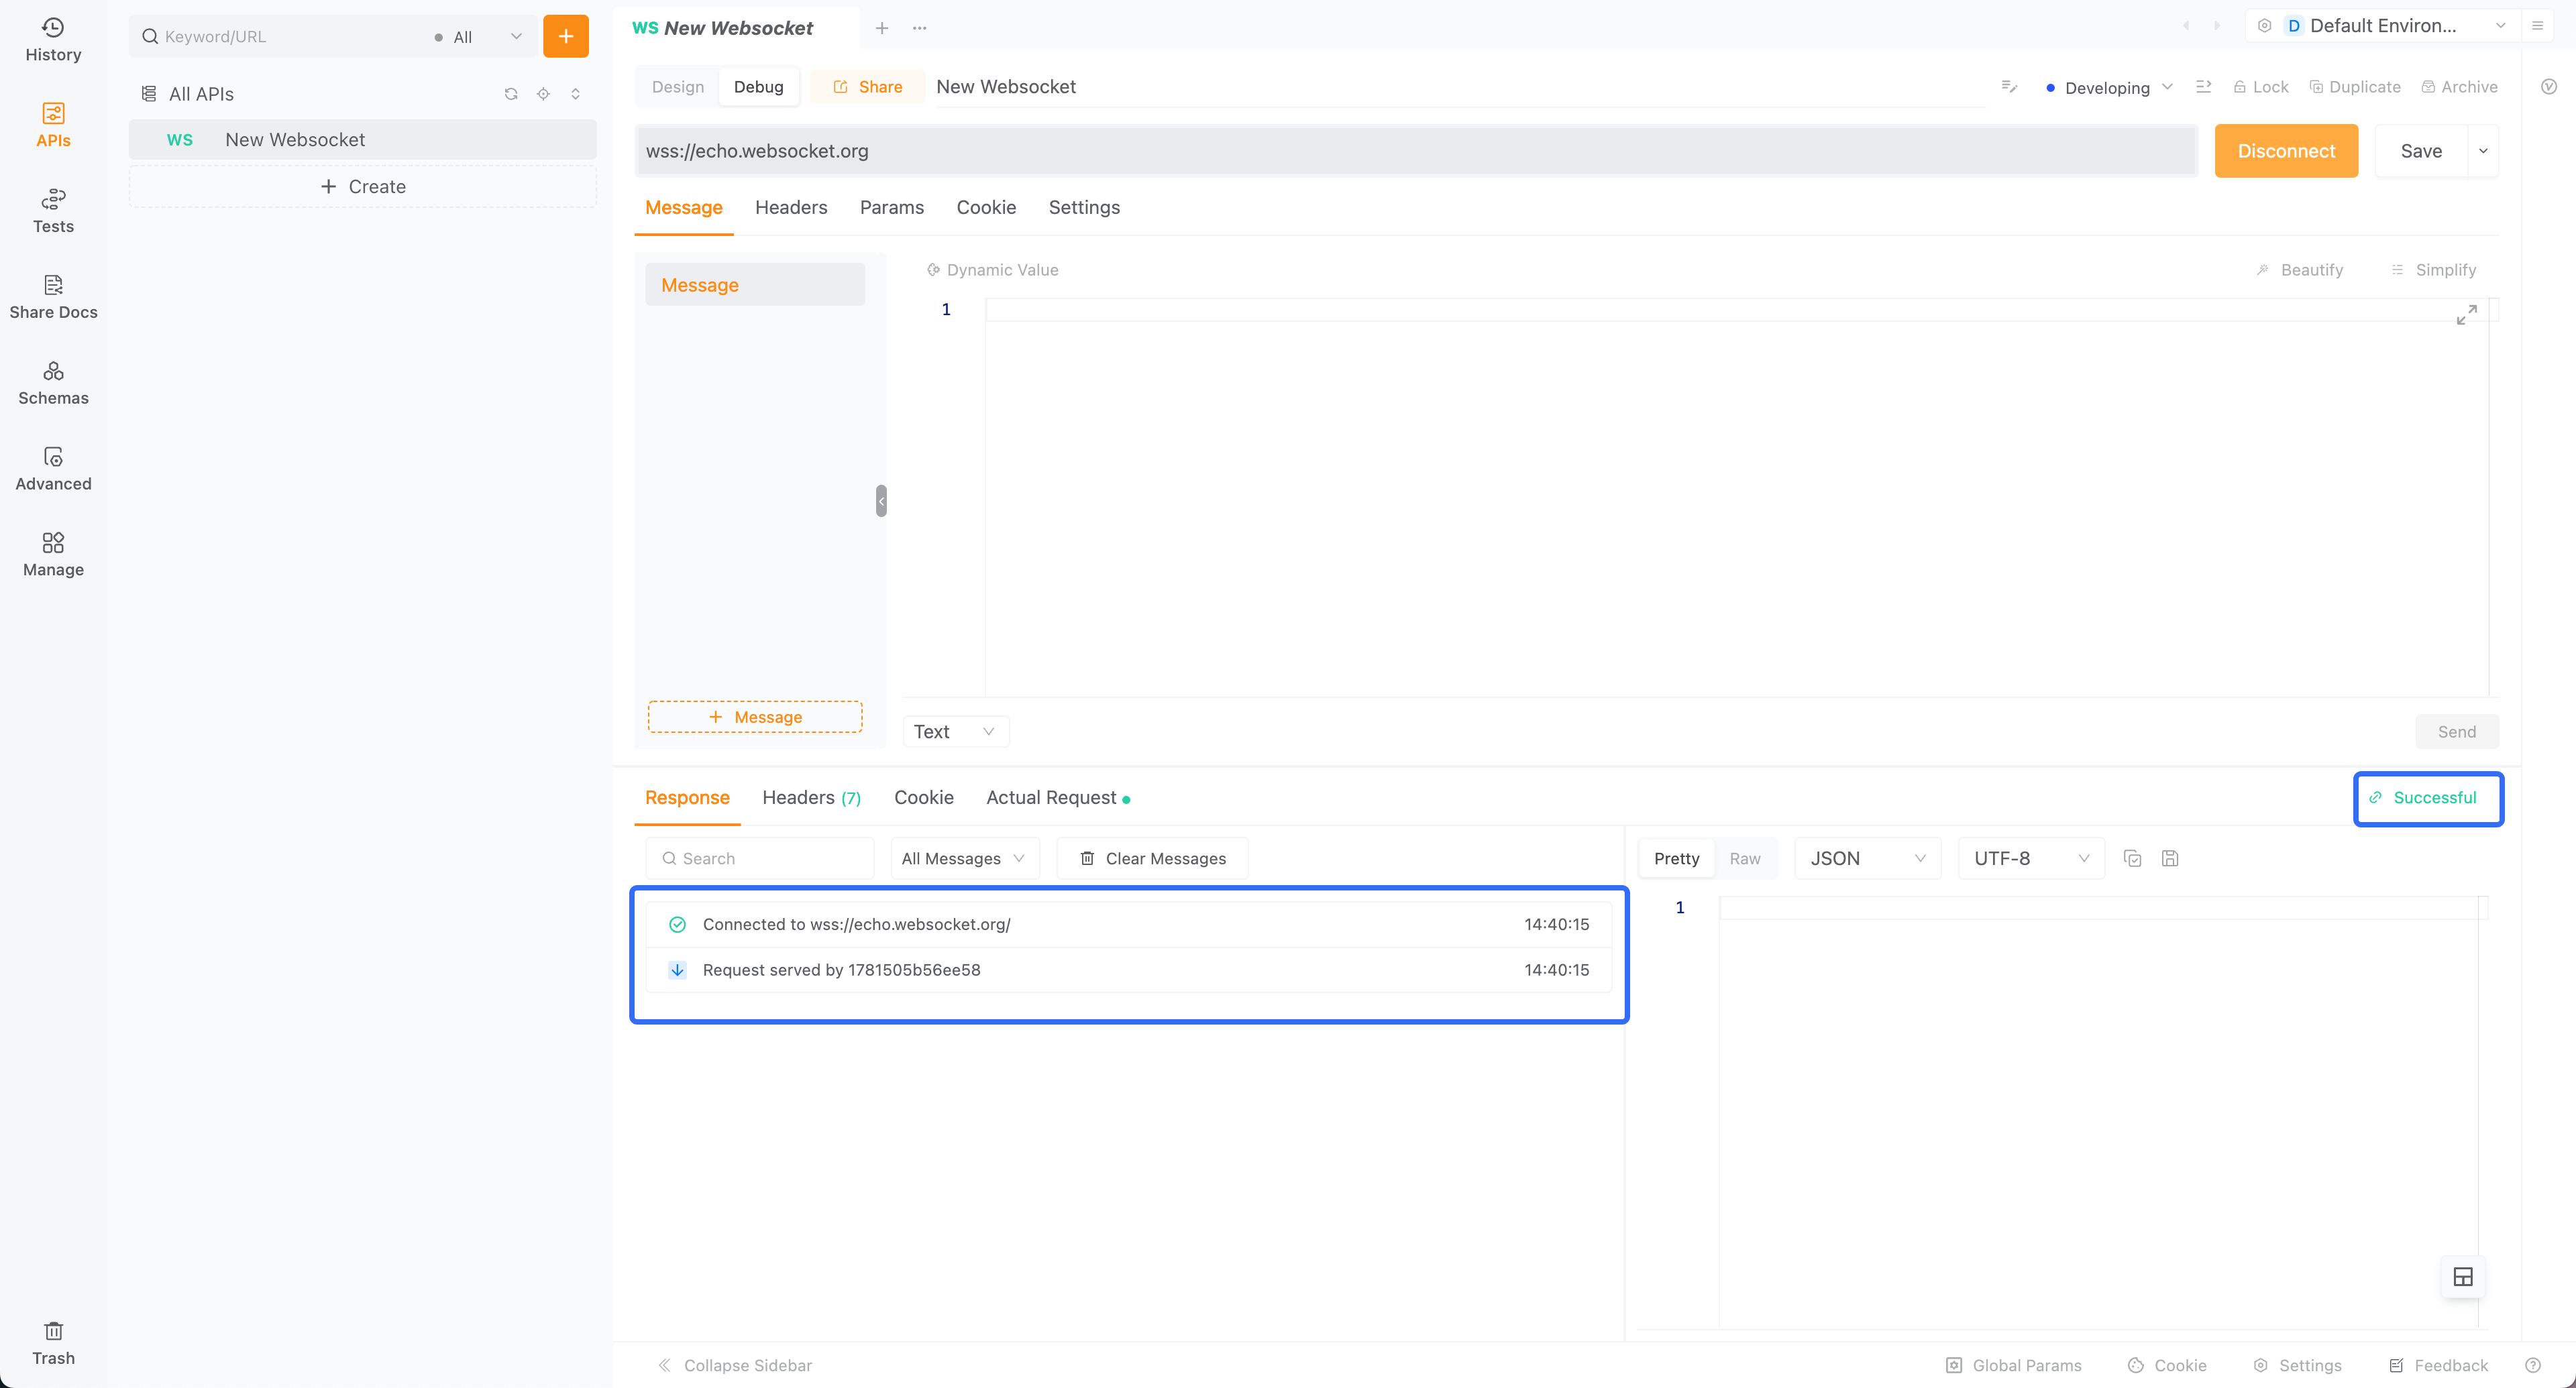Duplicate the websocket API
Image resolution: width=2576 pixels, height=1388 pixels.
(2354, 87)
